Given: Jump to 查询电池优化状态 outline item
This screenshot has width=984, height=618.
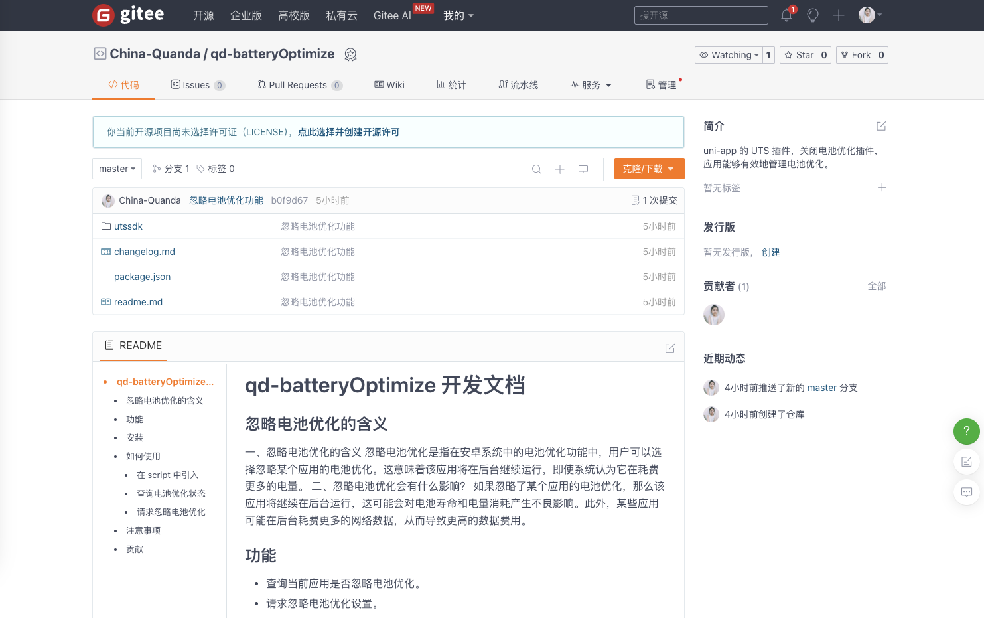Looking at the screenshot, I should (x=171, y=493).
